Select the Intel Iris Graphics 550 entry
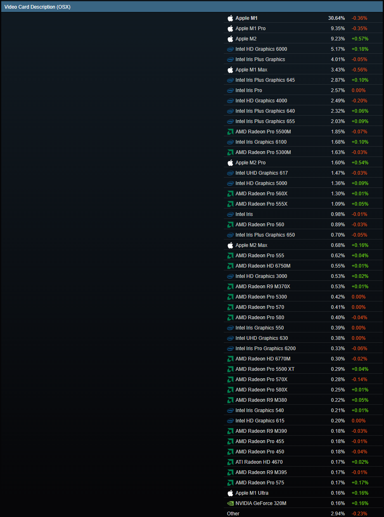 260,328
